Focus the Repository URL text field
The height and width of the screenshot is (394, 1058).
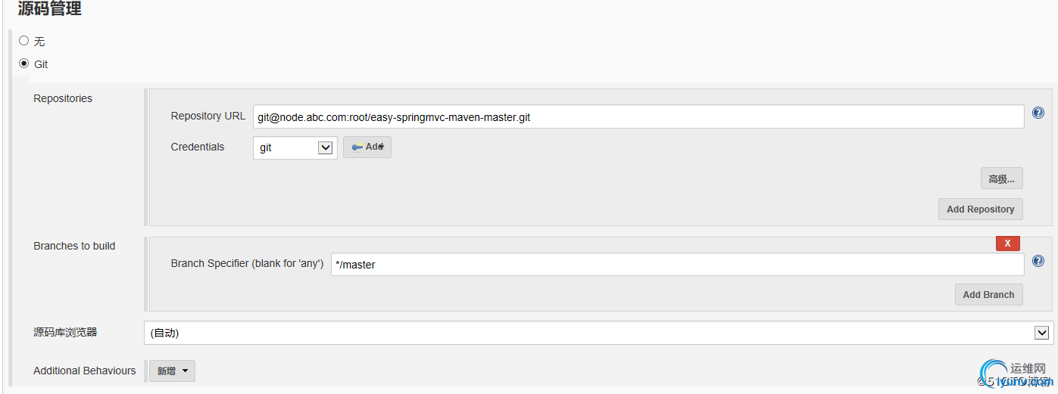point(638,116)
